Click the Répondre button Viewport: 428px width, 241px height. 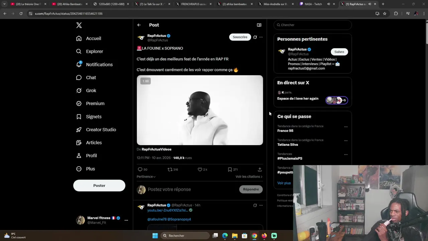click(251, 189)
